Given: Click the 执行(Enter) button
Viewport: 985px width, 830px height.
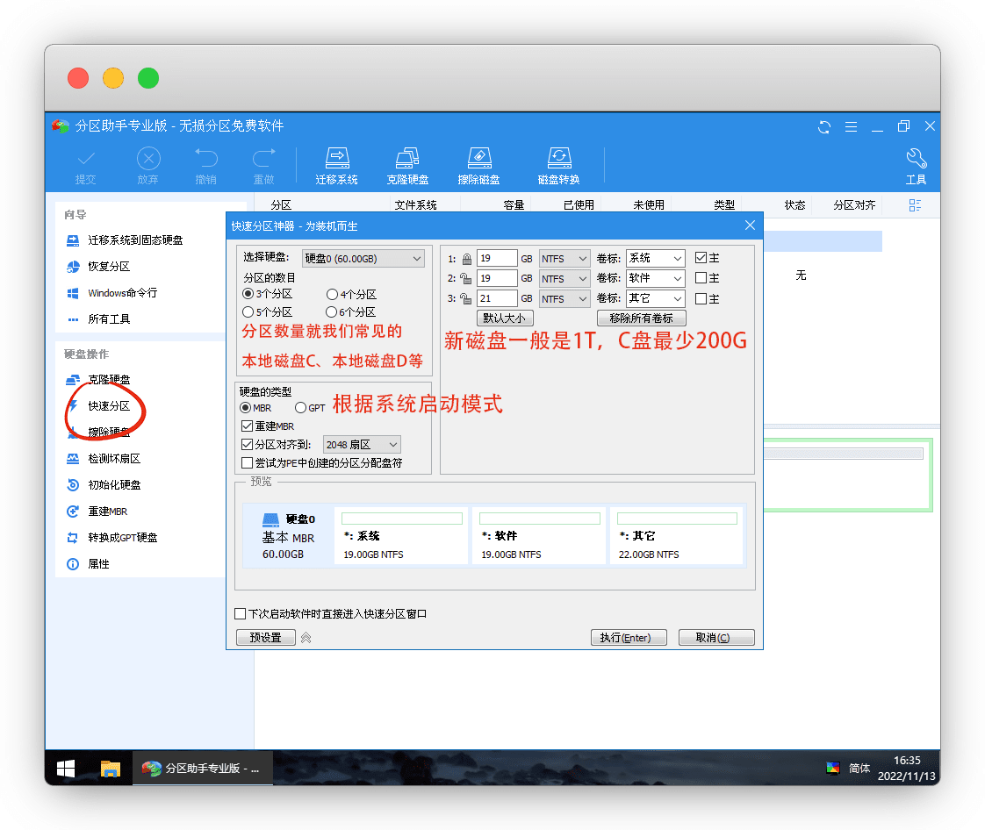Looking at the screenshot, I should [628, 638].
